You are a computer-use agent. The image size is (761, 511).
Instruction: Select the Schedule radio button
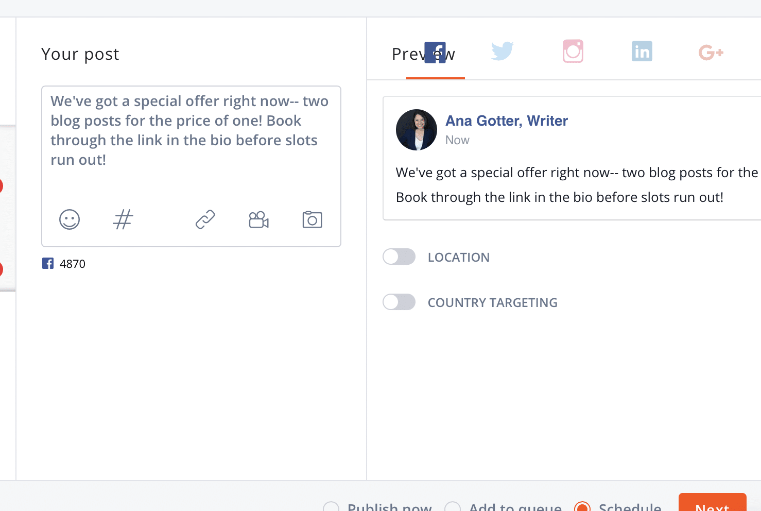coord(582,507)
